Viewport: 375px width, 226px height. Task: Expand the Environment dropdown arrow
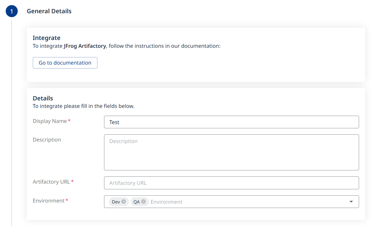351,202
